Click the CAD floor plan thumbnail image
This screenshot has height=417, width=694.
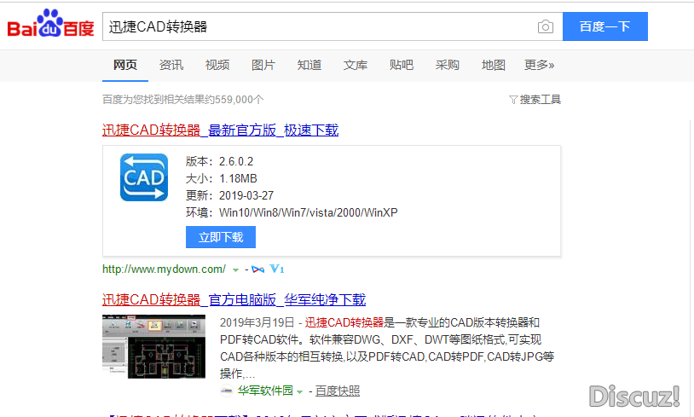pyautogui.click(x=153, y=347)
